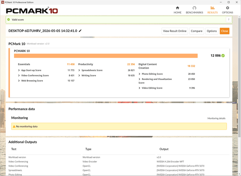
Task: Expand Writing Score row
Action: pyautogui.click(x=79, y=75)
